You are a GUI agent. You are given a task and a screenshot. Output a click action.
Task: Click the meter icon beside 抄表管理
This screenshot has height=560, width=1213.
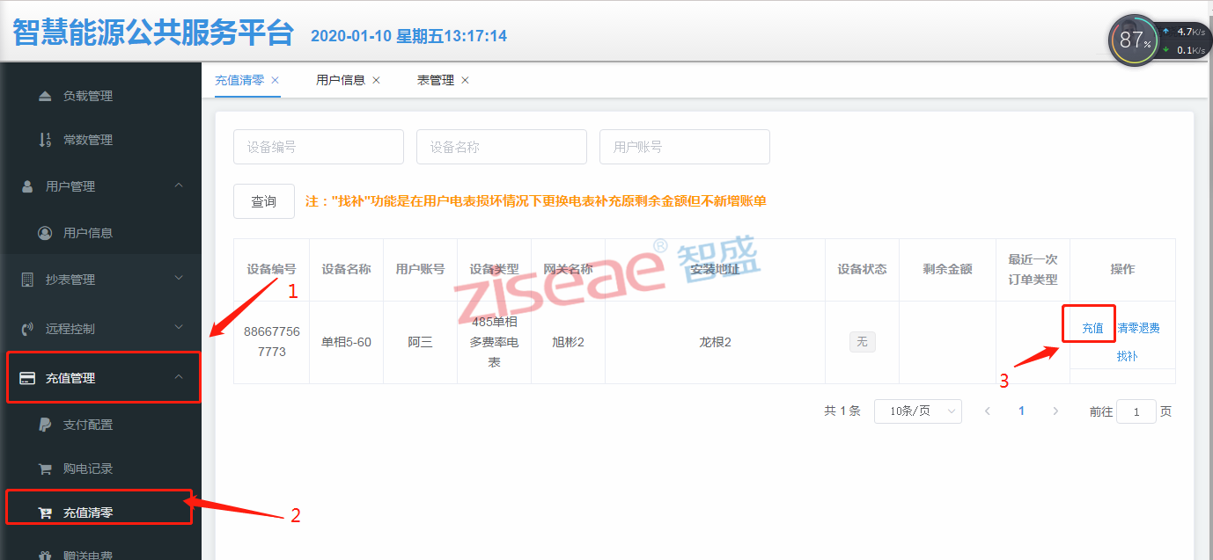[27, 280]
